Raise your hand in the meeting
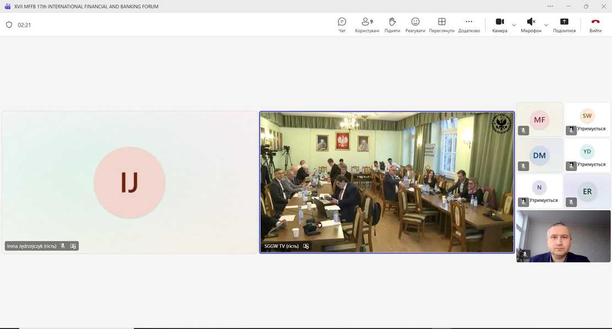Viewport: 612px width, 329px height. click(392, 25)
